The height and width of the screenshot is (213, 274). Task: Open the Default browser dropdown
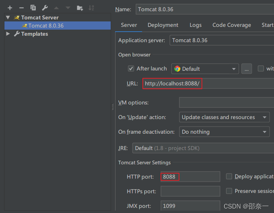[205, 69]
